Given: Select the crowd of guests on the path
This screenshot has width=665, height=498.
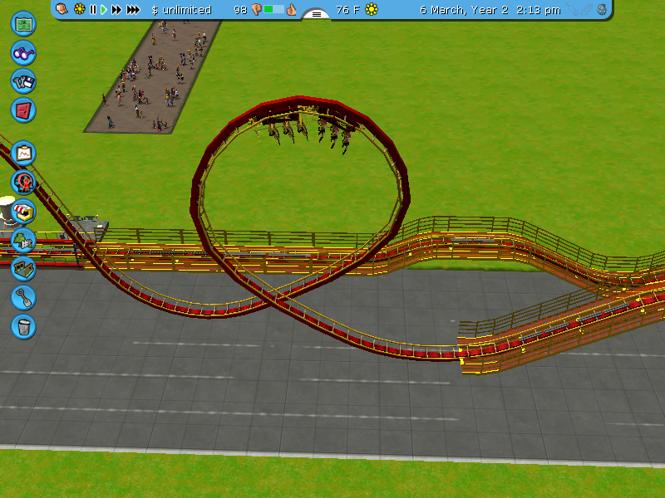Looking at the screenshot, I should click(155, 76).
